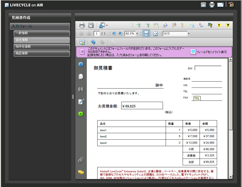Undo the last action with the blue arrow

(93, 42)
